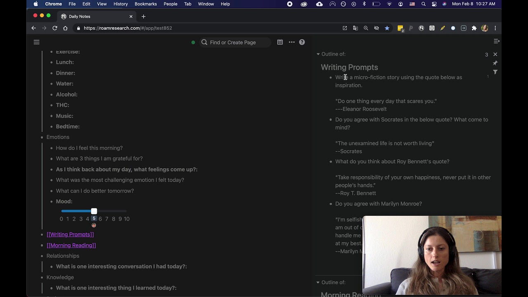This screenshot has width=528, height=297.
Task: Click bullet of the Eleanor Roosevelt prompt
Action: (x=330, y=78)
